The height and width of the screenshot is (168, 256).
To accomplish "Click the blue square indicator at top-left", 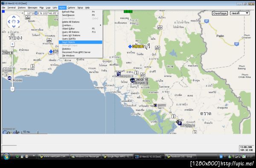I will pos(3,11).
